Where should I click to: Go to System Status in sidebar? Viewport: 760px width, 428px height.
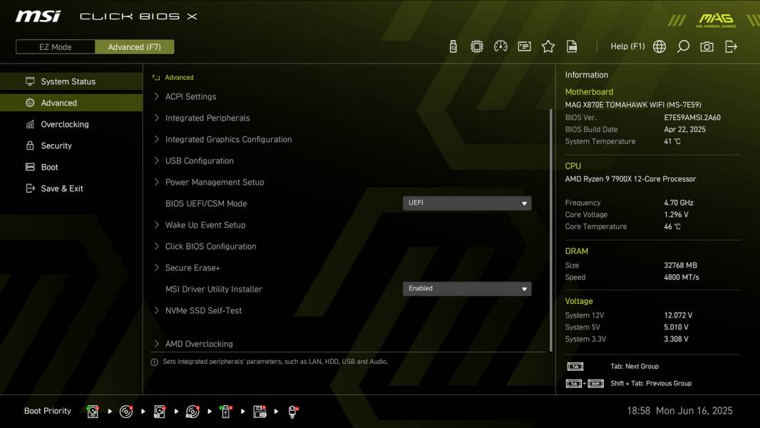[71, 81]
